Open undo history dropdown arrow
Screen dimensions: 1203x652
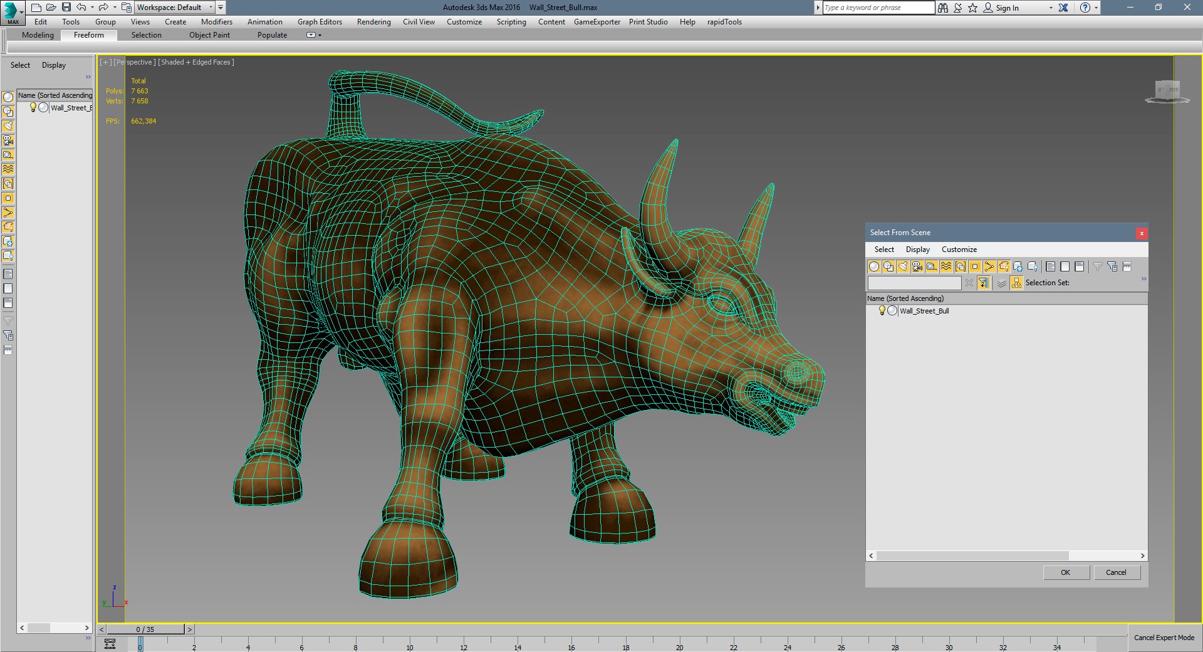[92, 8]
